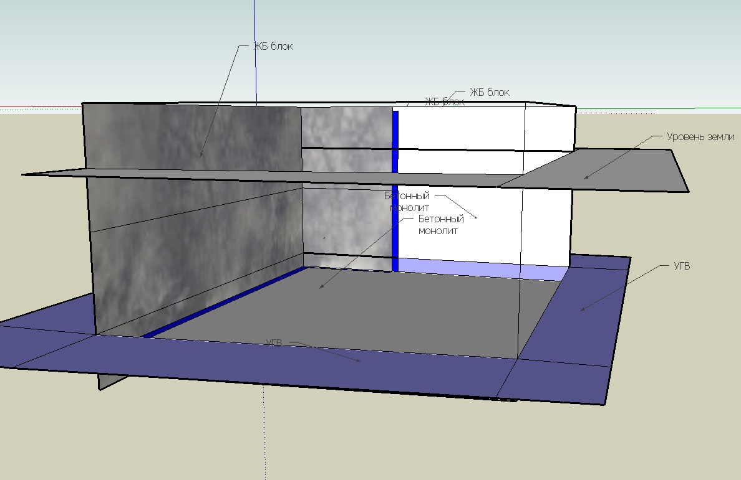Click the faded 'УГВ' label at bottom

click(x=274, y=342)
